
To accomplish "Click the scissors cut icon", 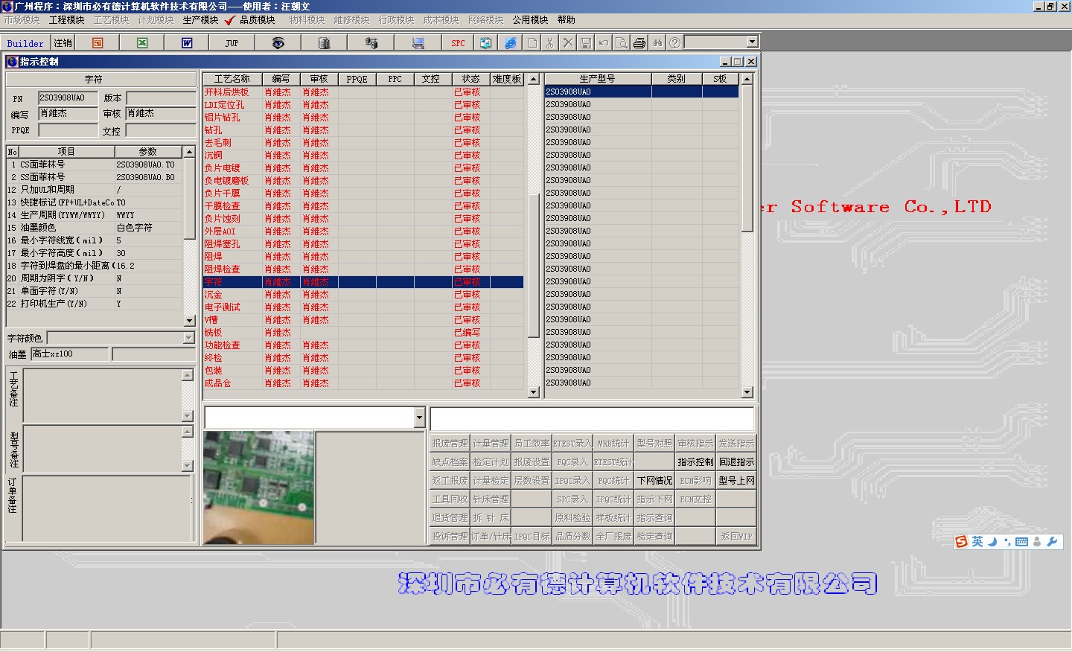I will pos(549,43).
